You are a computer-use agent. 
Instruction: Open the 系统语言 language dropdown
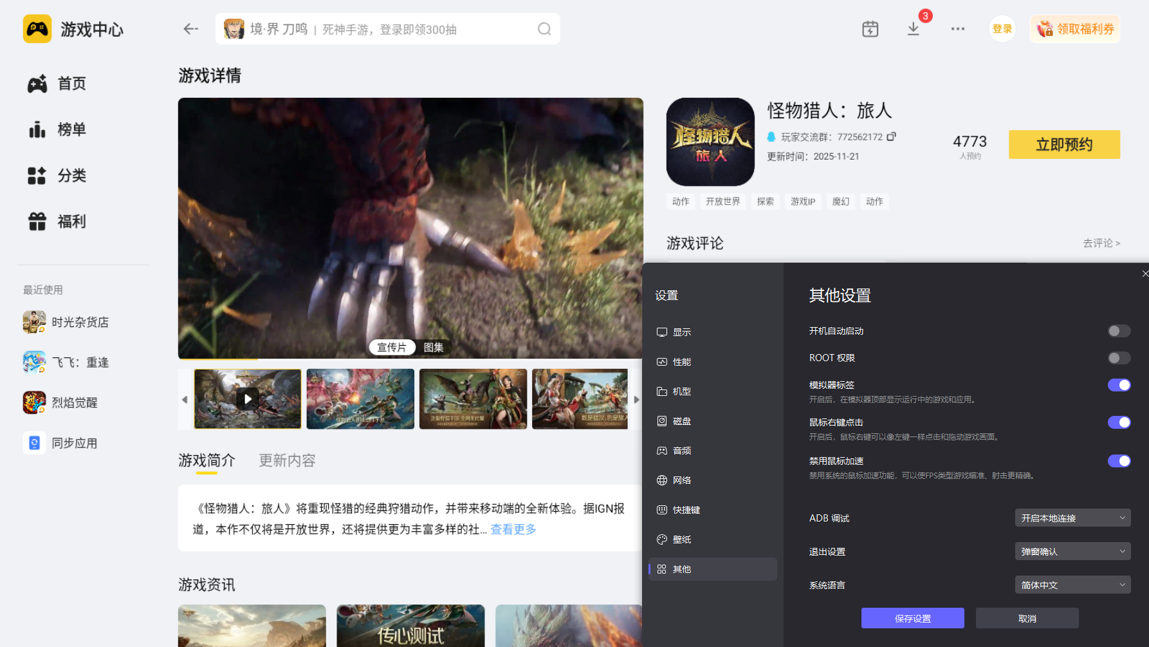pos(1072,585)
